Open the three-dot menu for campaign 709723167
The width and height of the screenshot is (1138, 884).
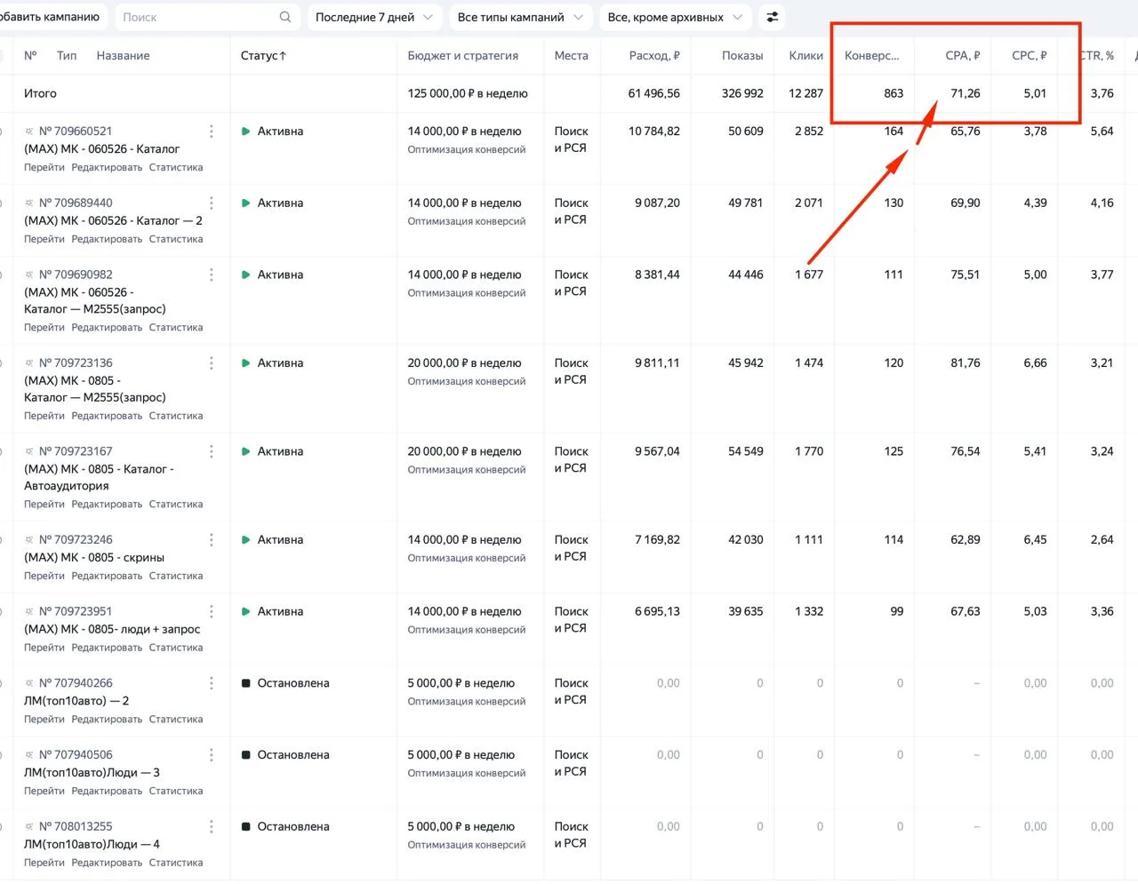tap(211, 452)
